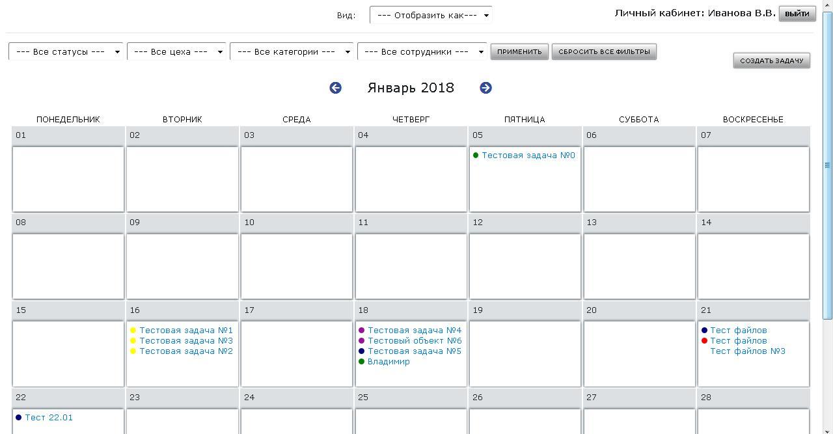Click the day 16 header cell
833x434 pixels.
click(x=182, y=310)
